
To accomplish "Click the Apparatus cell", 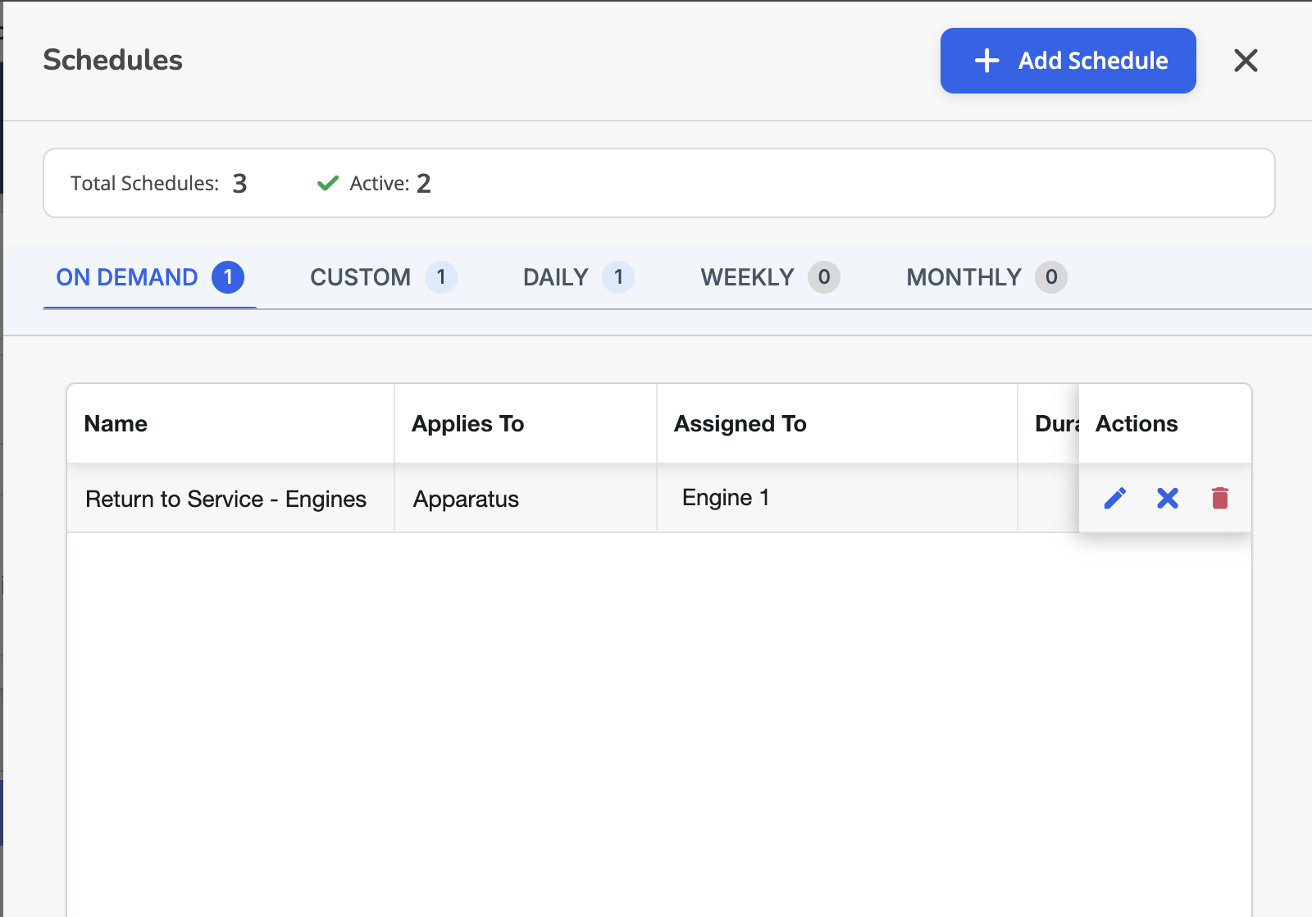I will point(526,499).
